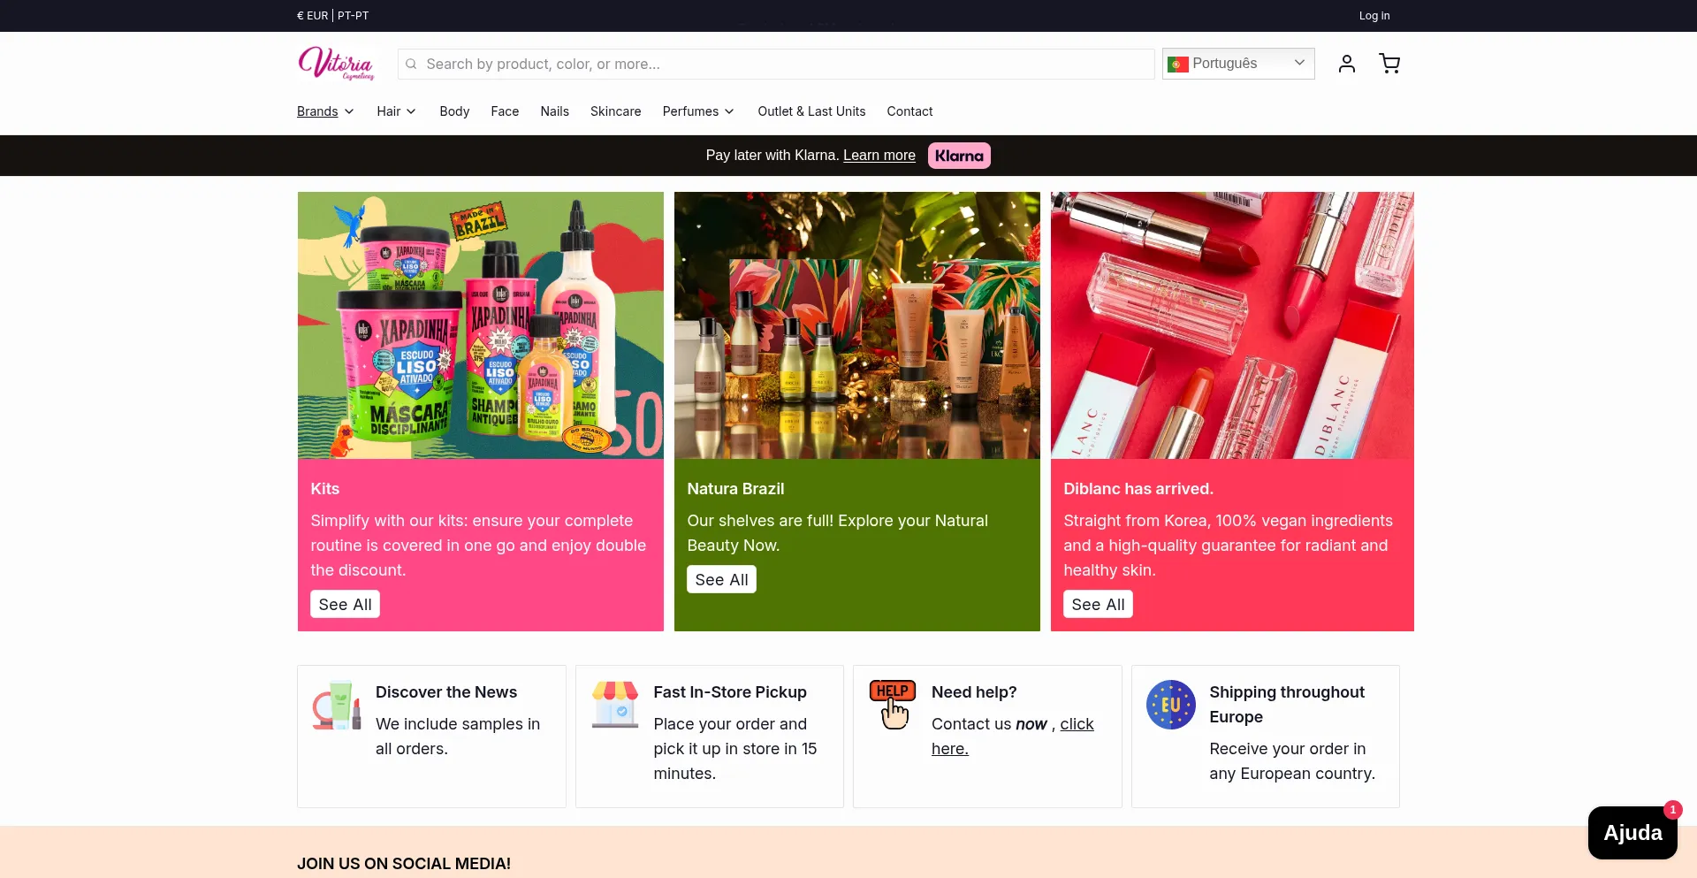1697x878 pixels.
Task: Open the Português language dropdown
Action: pyautogui.click(x=1238, y=64)
